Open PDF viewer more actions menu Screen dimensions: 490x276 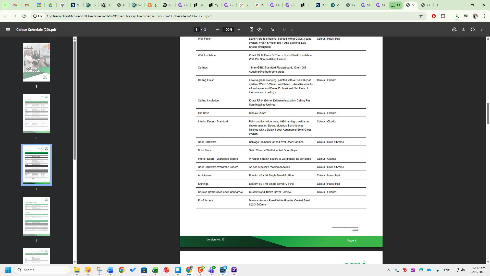pos(482,30)
